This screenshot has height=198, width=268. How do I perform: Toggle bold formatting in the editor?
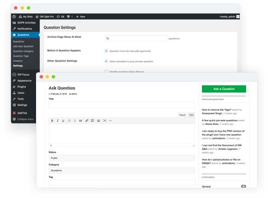pos(52,121)
